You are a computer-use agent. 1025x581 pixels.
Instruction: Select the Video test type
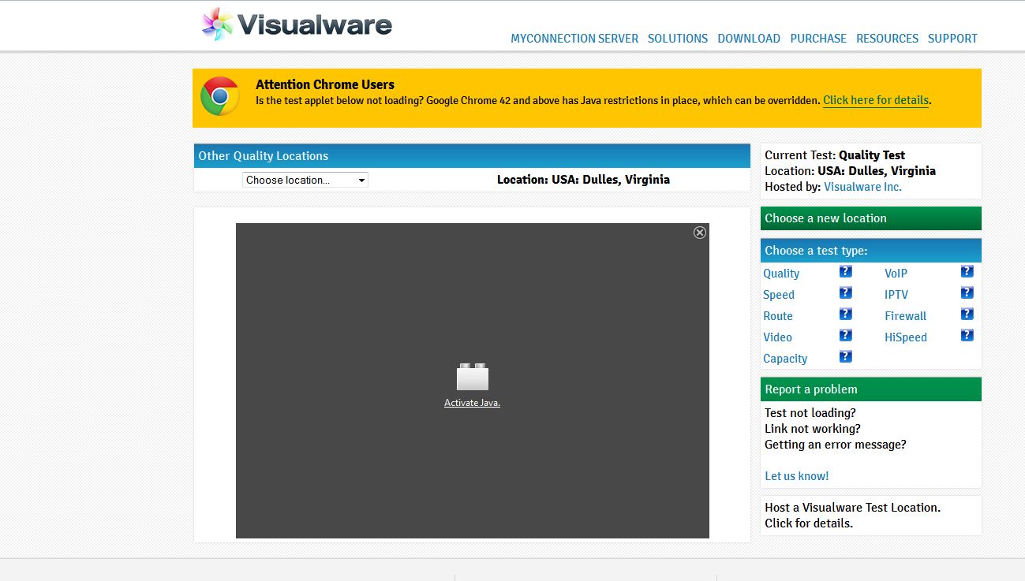(x=777, y=337)
